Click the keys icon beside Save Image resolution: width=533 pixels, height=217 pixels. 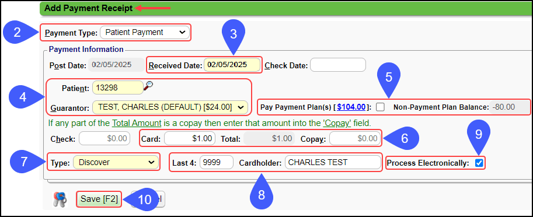[x=60, y=199]
